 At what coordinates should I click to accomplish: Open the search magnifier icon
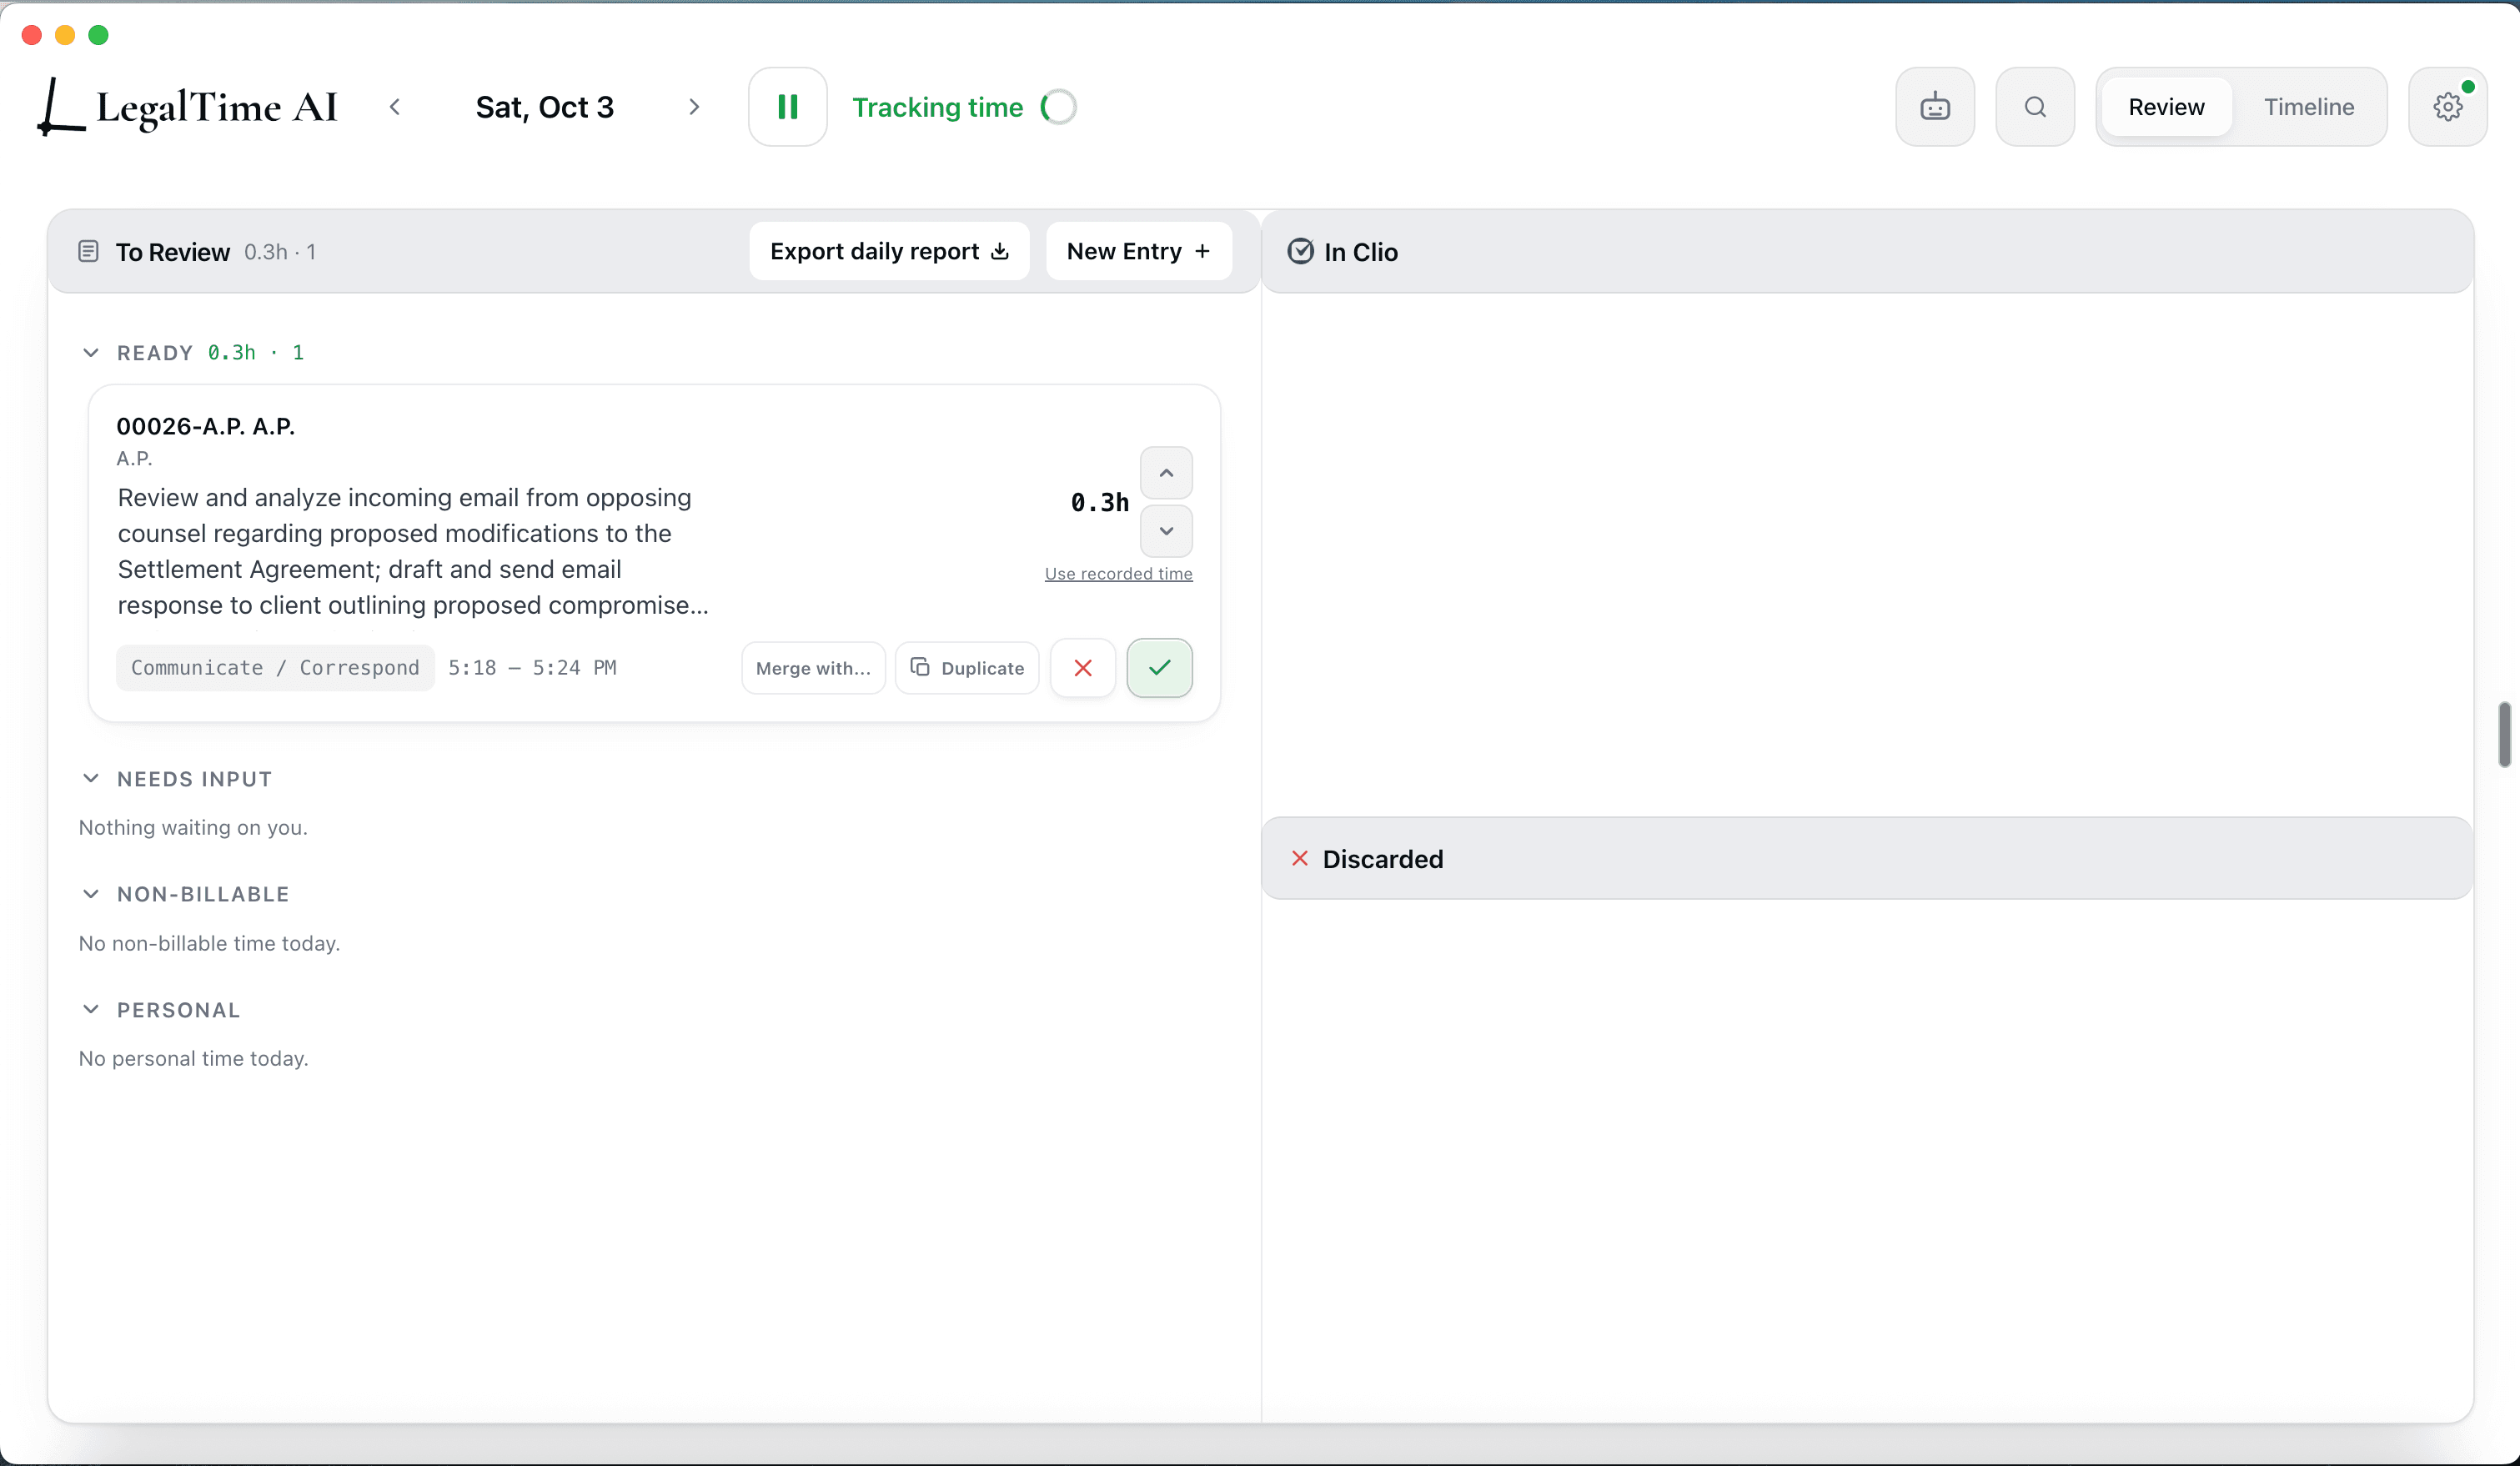click(2034, 107)
